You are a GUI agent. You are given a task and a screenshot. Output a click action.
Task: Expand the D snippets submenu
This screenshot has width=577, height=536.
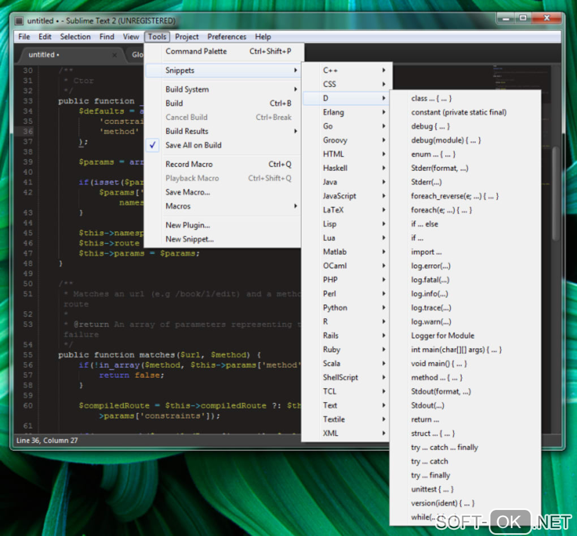pos(347,98)
